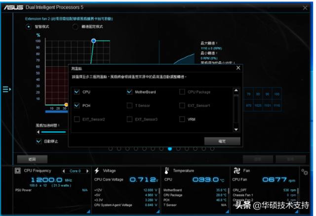This screenshot has width=316, height=216.
Task: Click the 'PCH' temperature row in monitor
Action: point(195,200)
